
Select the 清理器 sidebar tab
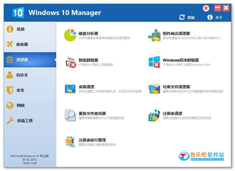[30, 60]
